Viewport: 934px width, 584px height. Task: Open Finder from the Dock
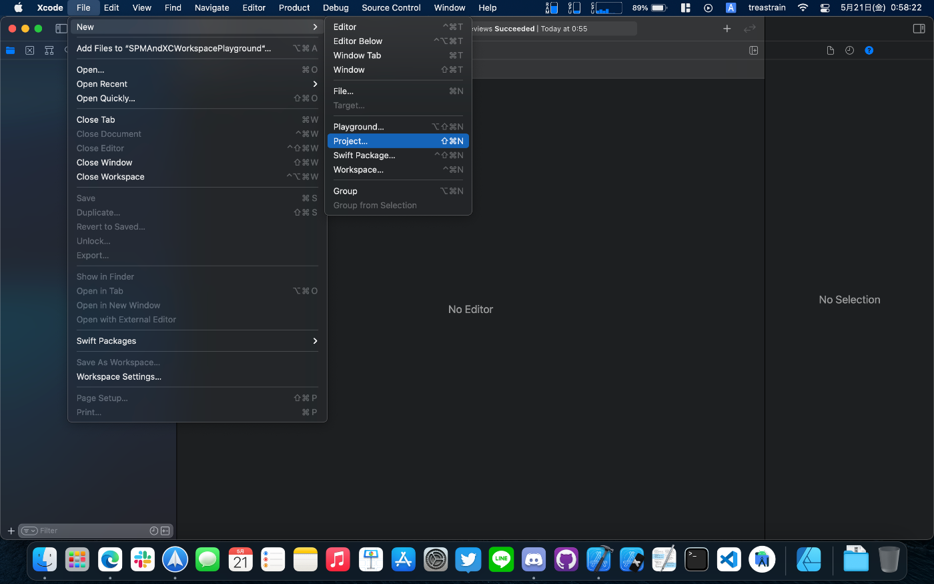(45, 559)
